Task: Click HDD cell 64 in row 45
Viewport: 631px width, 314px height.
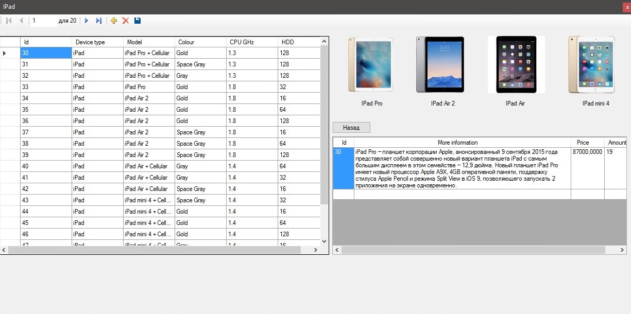Action: coord(299,223)
